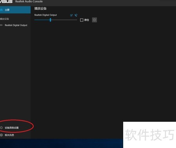Screen dimensions: 176x148
Task: Click the gear icon for 设备高级设置
Action: pyautogui.click(x=1, y=128)
